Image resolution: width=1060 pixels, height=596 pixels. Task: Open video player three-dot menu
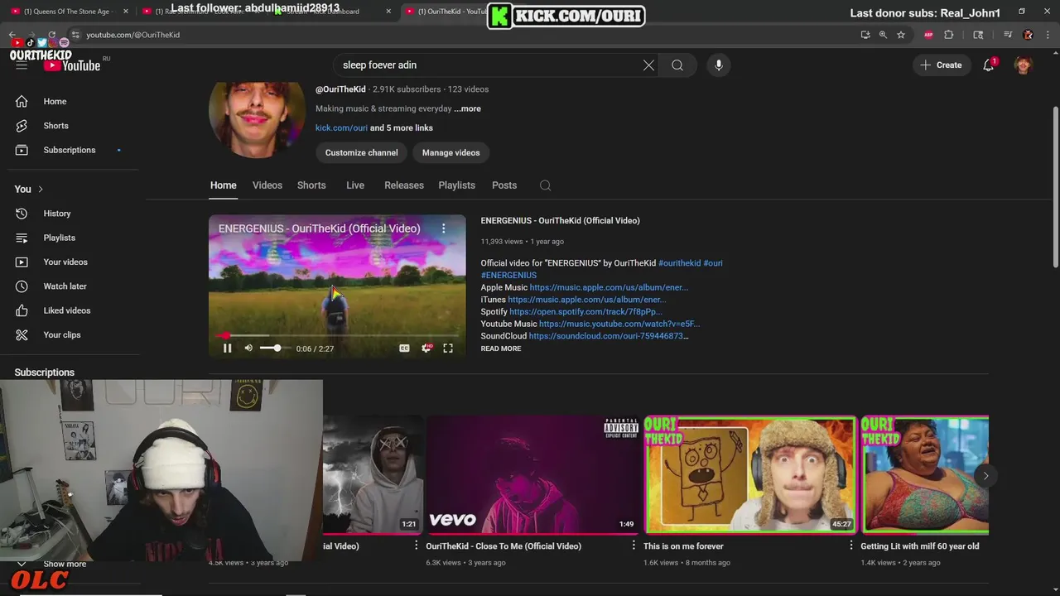click(443, 228)
